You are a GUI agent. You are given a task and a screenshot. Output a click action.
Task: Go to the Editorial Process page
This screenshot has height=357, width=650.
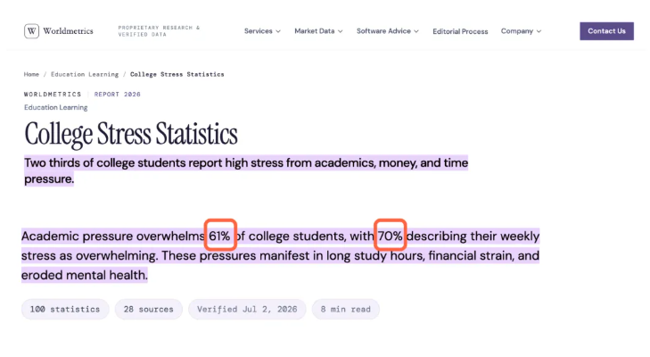tap(460, 31)
